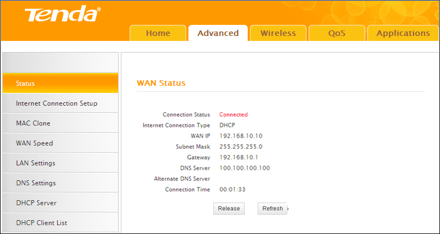This screenshot has height=234, width=440.
Task: Click the Refresh button
Action: pyautogui.click(x=272, y=209)
